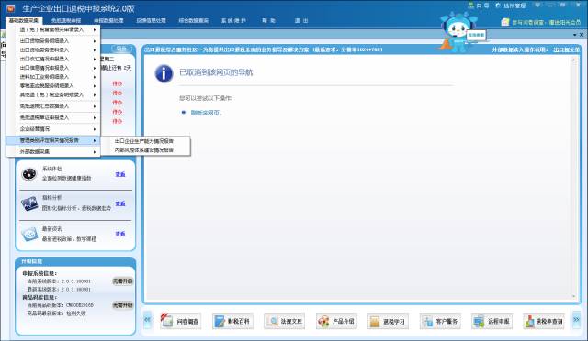
Task: Click the 刷新该网页 refresh link
Action: (206, 113)
